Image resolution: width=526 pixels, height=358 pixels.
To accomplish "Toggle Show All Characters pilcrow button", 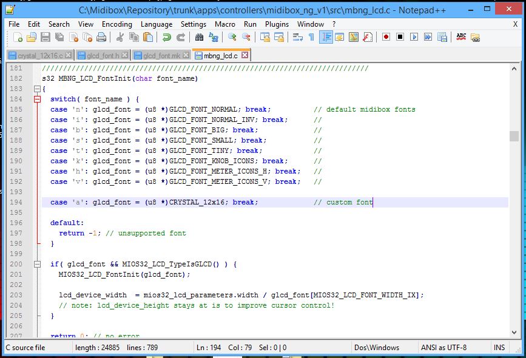I will (311, 38).
